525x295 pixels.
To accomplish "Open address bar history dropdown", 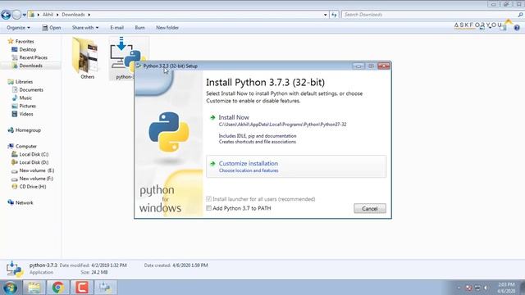I will [x=325, y=15].
